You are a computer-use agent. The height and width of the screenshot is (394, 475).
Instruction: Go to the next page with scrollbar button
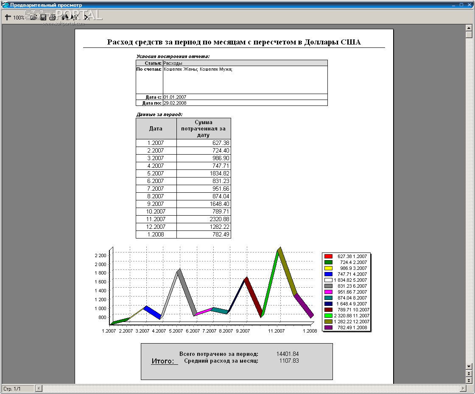coord(469,380)
